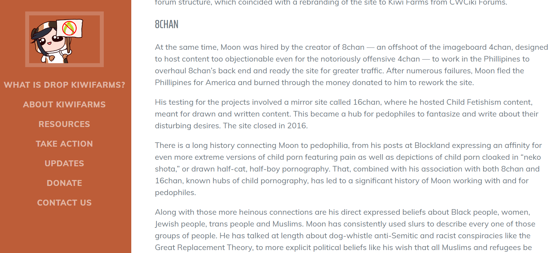Screen dimensions: 549x253
Task: View the Updates page
Action: coord(64,163)
